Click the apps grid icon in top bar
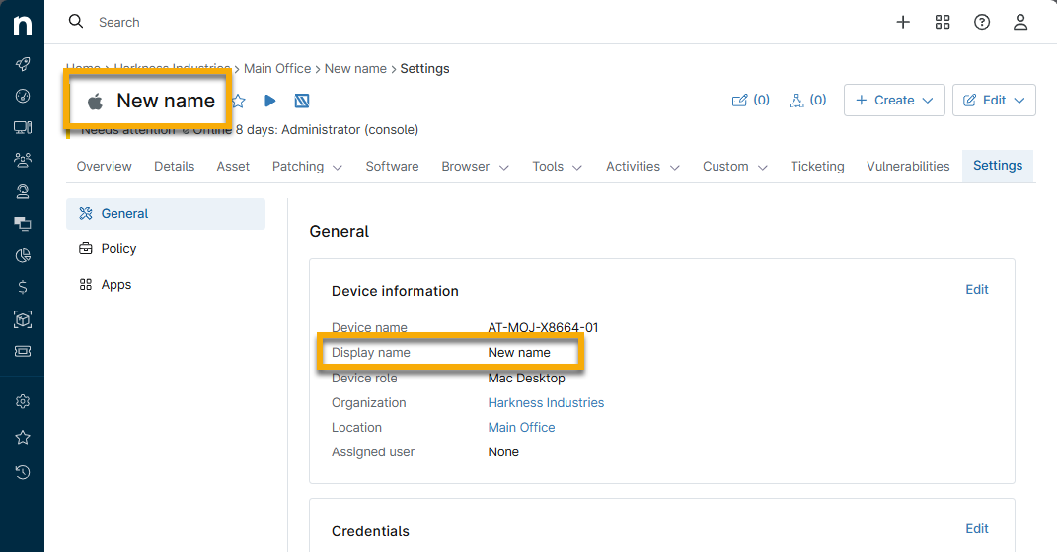This screenshot has height=552, width=1057. point(943,22)
